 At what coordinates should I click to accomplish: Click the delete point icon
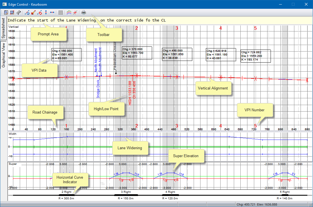pos(40,12)
